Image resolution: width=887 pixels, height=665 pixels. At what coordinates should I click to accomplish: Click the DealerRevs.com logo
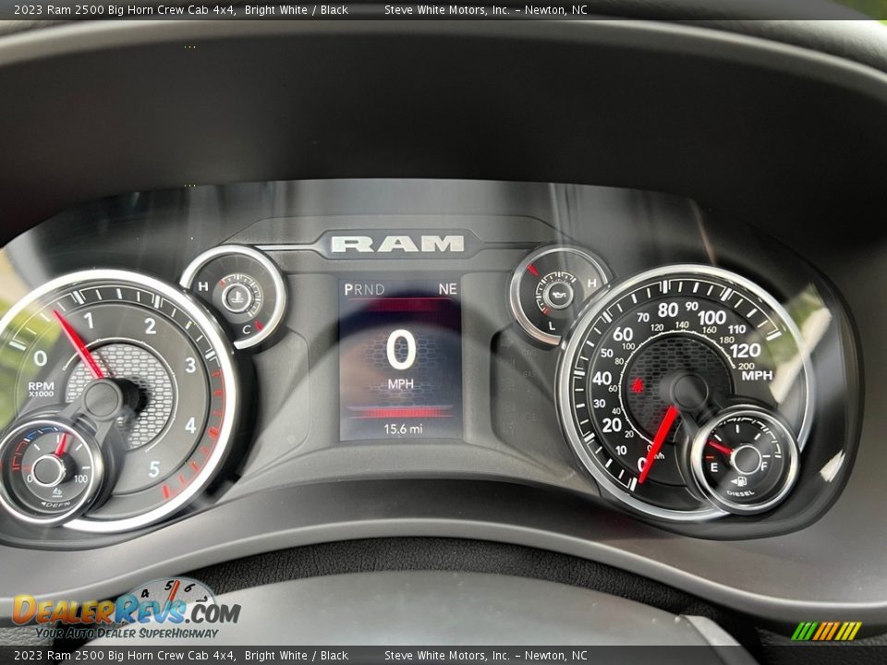[x=127, y=610]
